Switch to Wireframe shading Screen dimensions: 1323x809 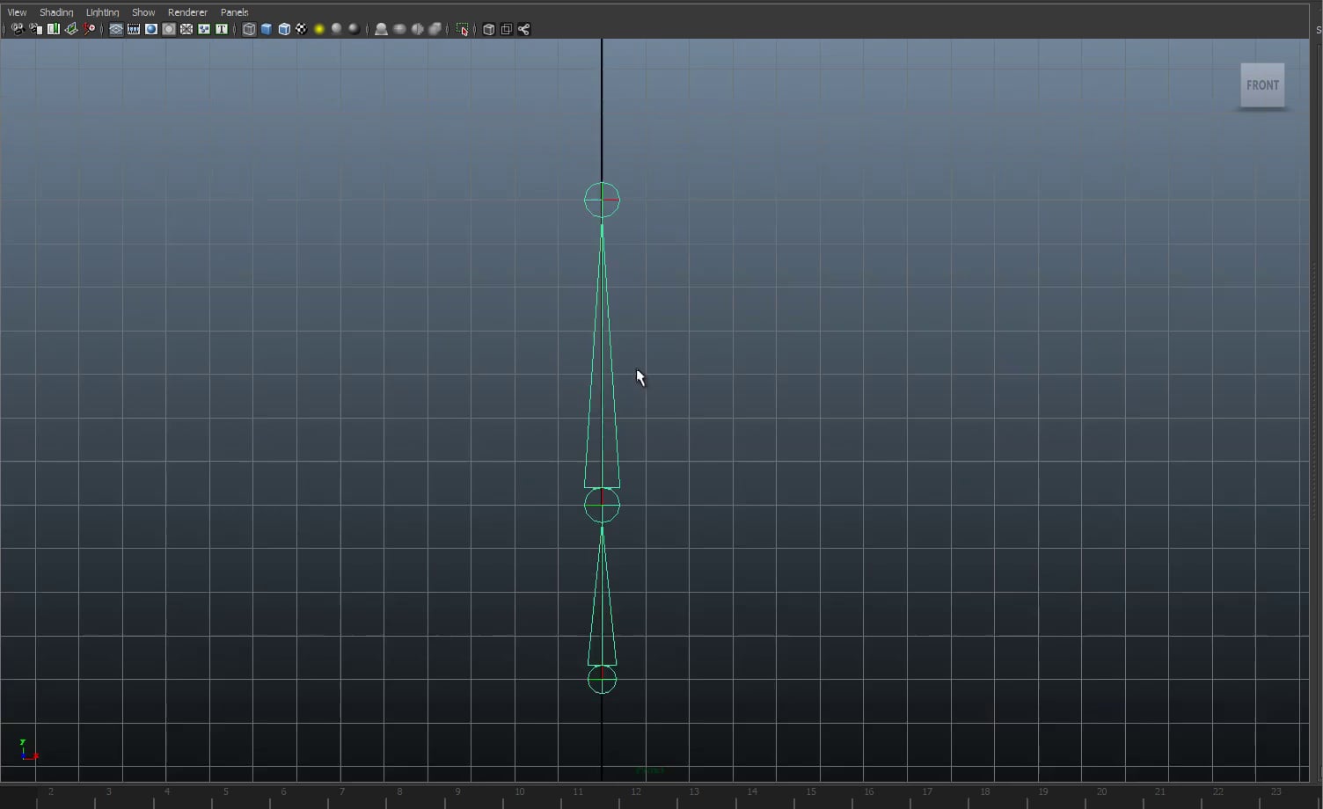[x=249, y=29]
